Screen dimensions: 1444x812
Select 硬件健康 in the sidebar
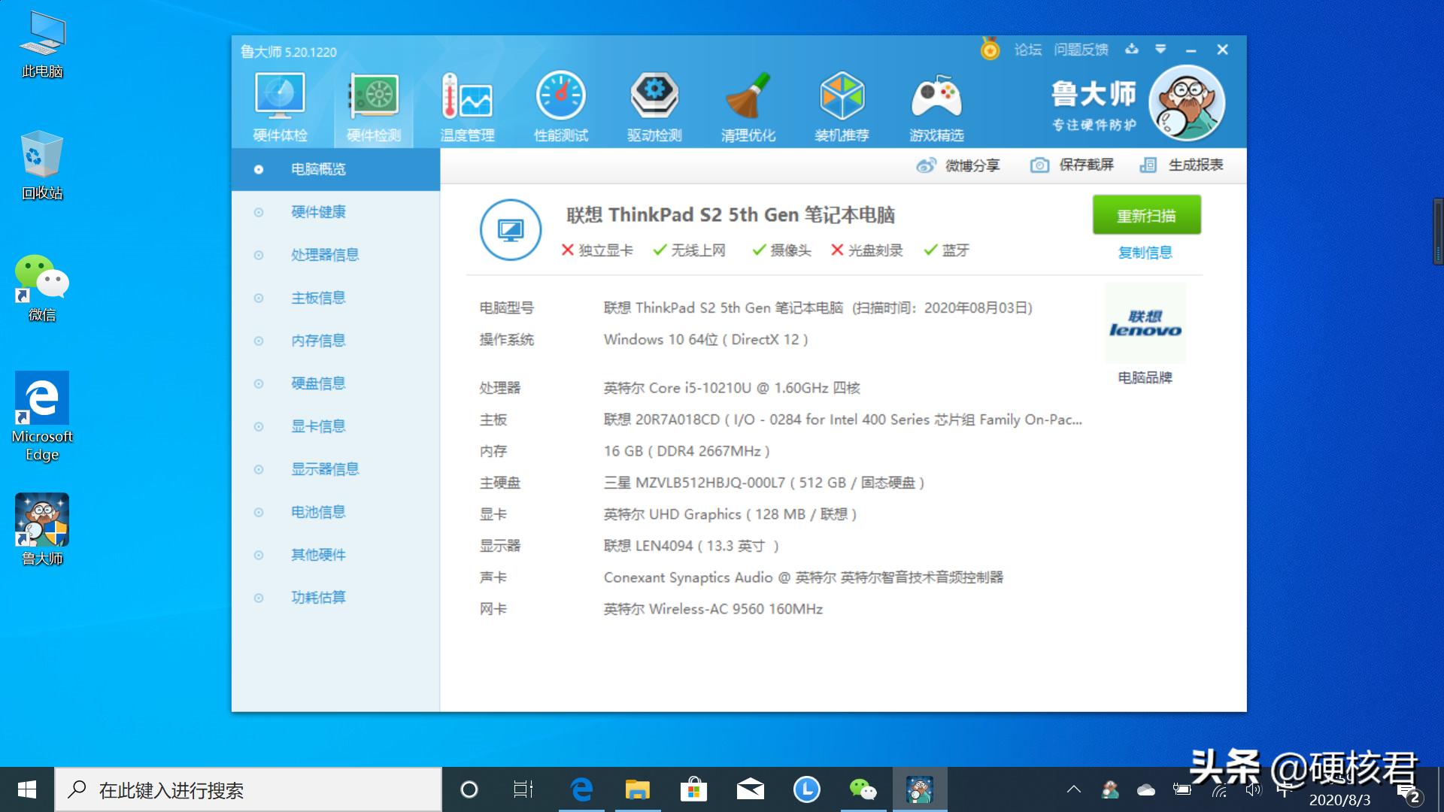[x=319, y=211]
